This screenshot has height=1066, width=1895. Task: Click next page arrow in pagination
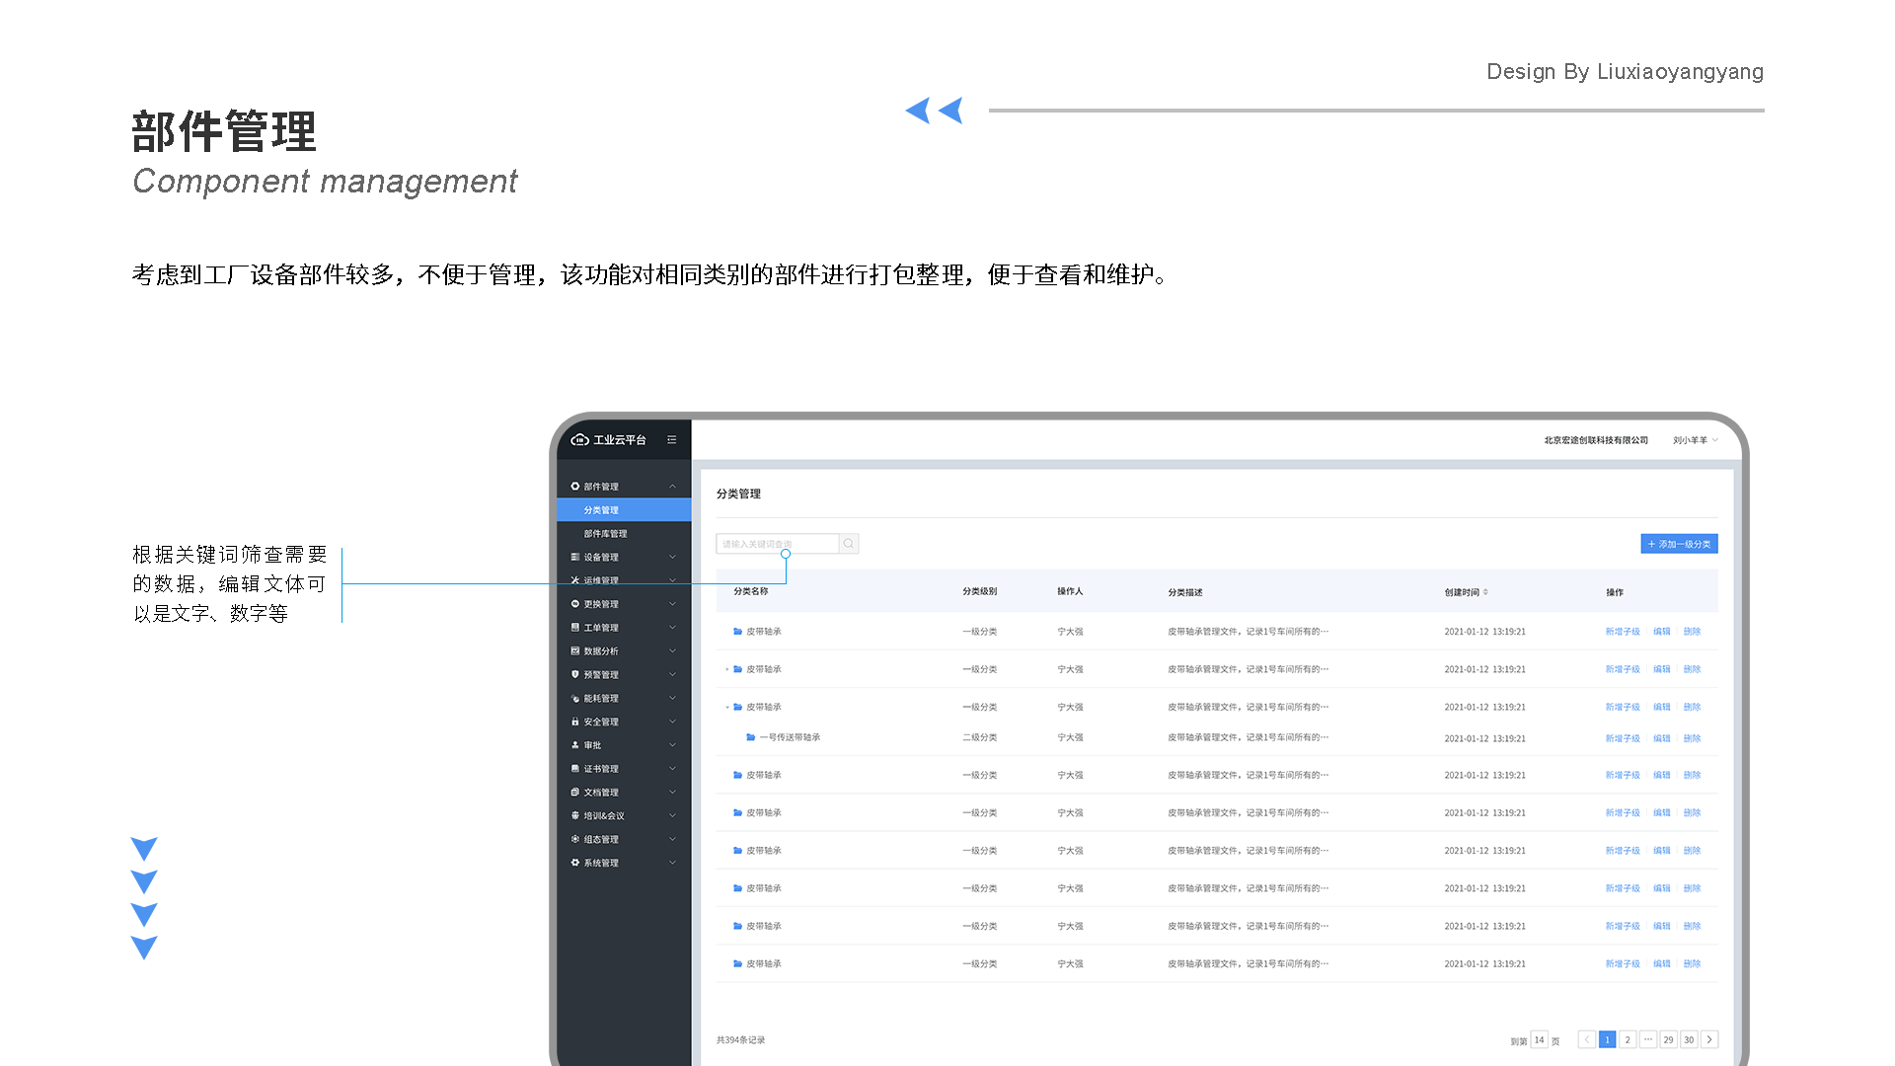[1709, 1039]
